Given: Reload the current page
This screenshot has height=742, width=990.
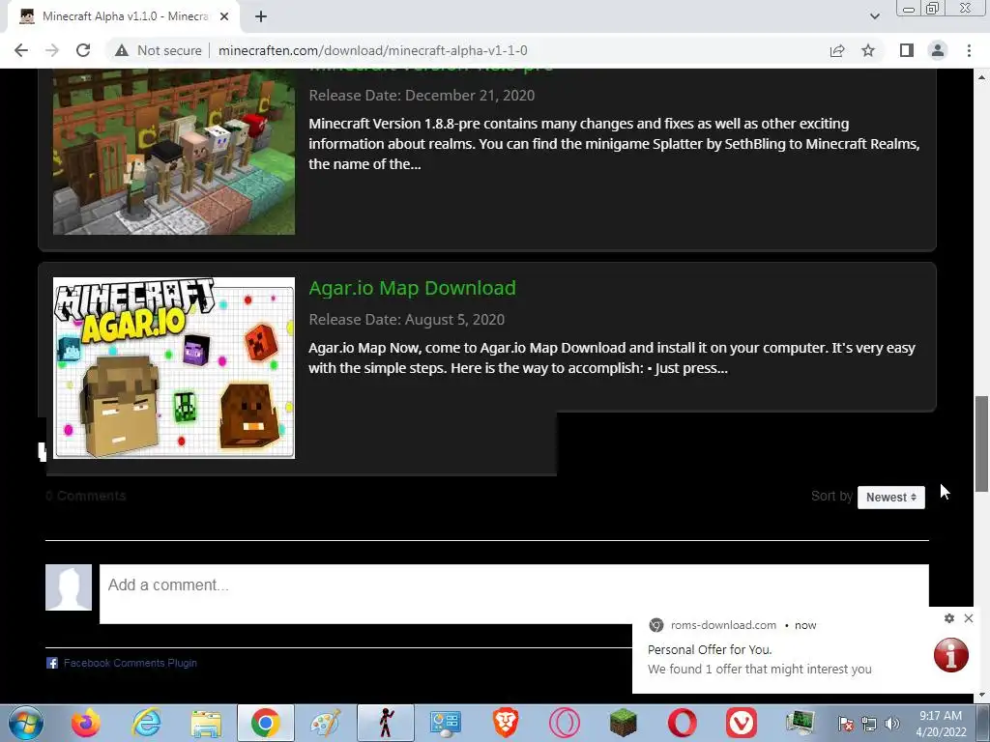Looking at the screenshot, I should 83,50.
